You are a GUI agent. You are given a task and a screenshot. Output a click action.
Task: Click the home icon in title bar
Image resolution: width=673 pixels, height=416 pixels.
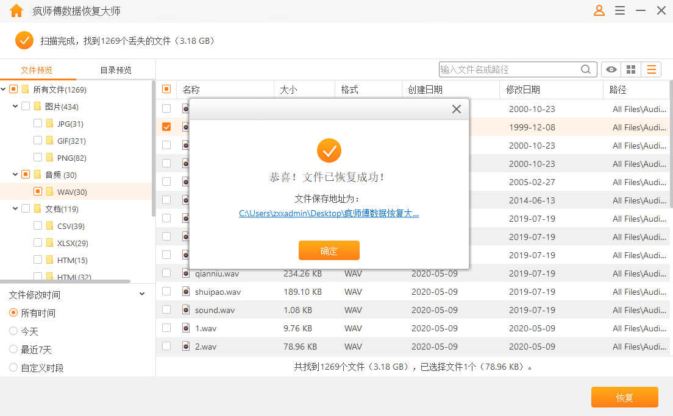pos(16,10)
